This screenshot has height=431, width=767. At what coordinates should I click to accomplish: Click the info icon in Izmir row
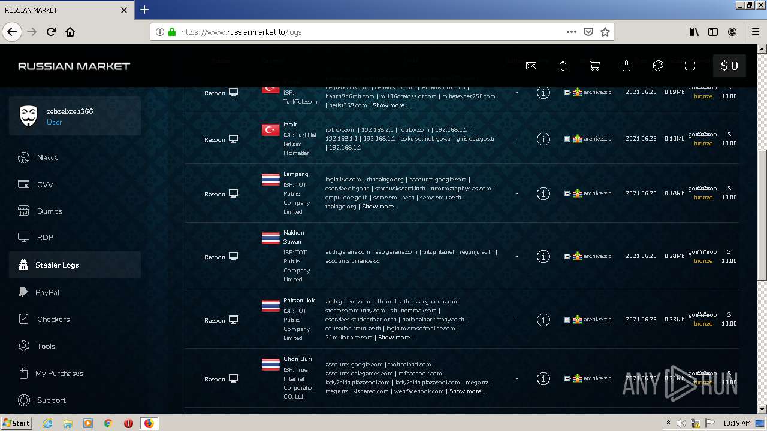[543, 139]
